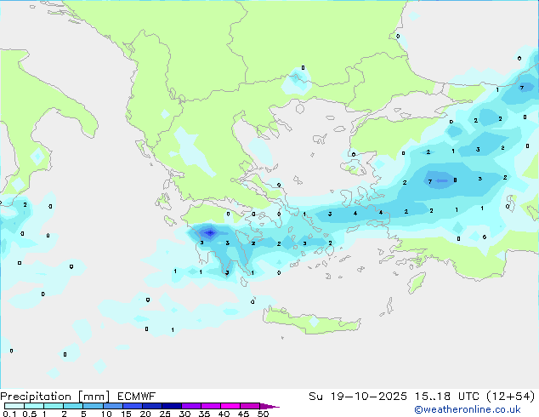This screenshot has height=417, width=539.
Task: Click the legend label '50'
Action: tap(263, 414)
